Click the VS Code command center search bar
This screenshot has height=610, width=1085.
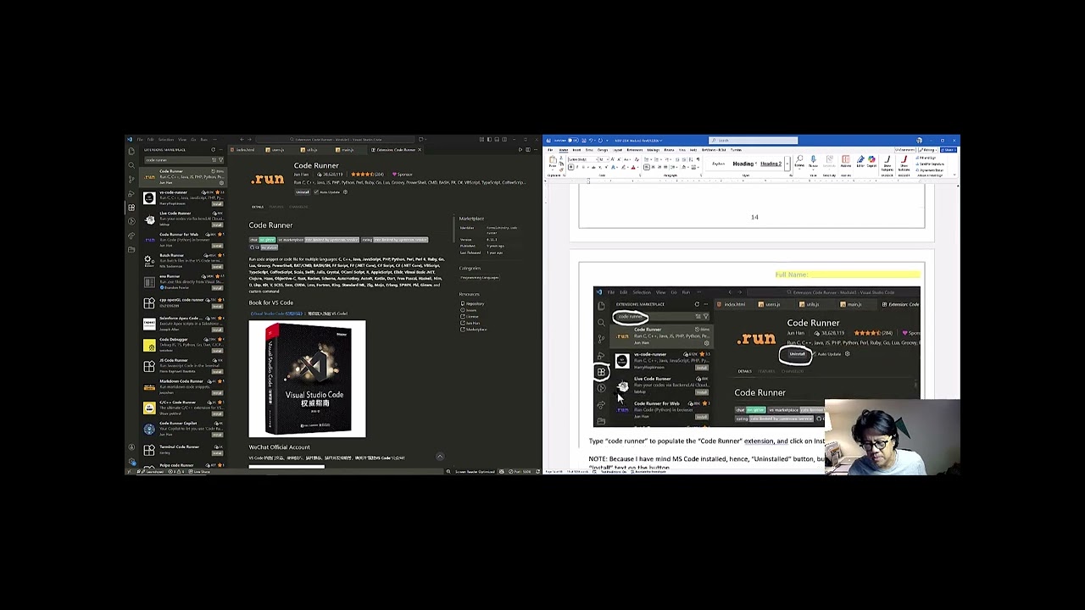[337, 140]
